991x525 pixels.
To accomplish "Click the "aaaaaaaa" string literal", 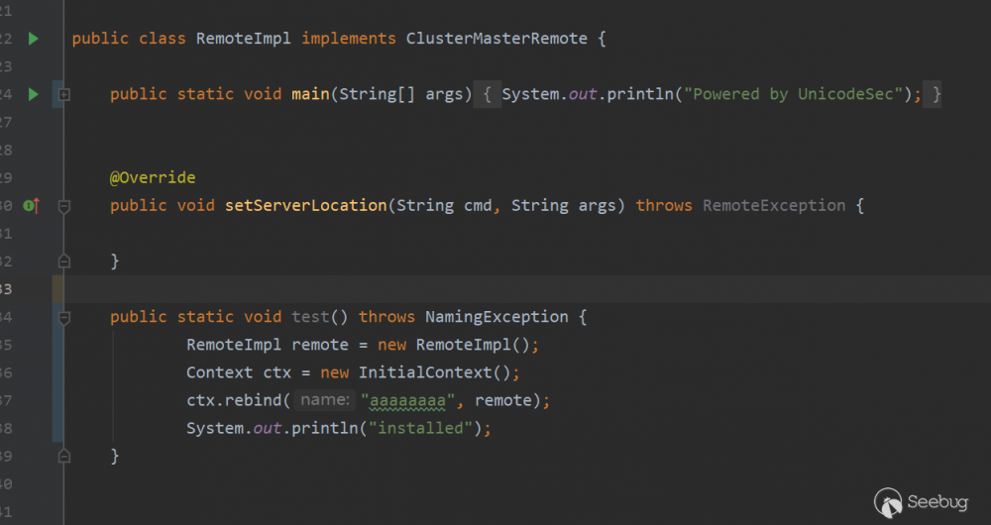I will point(407,400).
